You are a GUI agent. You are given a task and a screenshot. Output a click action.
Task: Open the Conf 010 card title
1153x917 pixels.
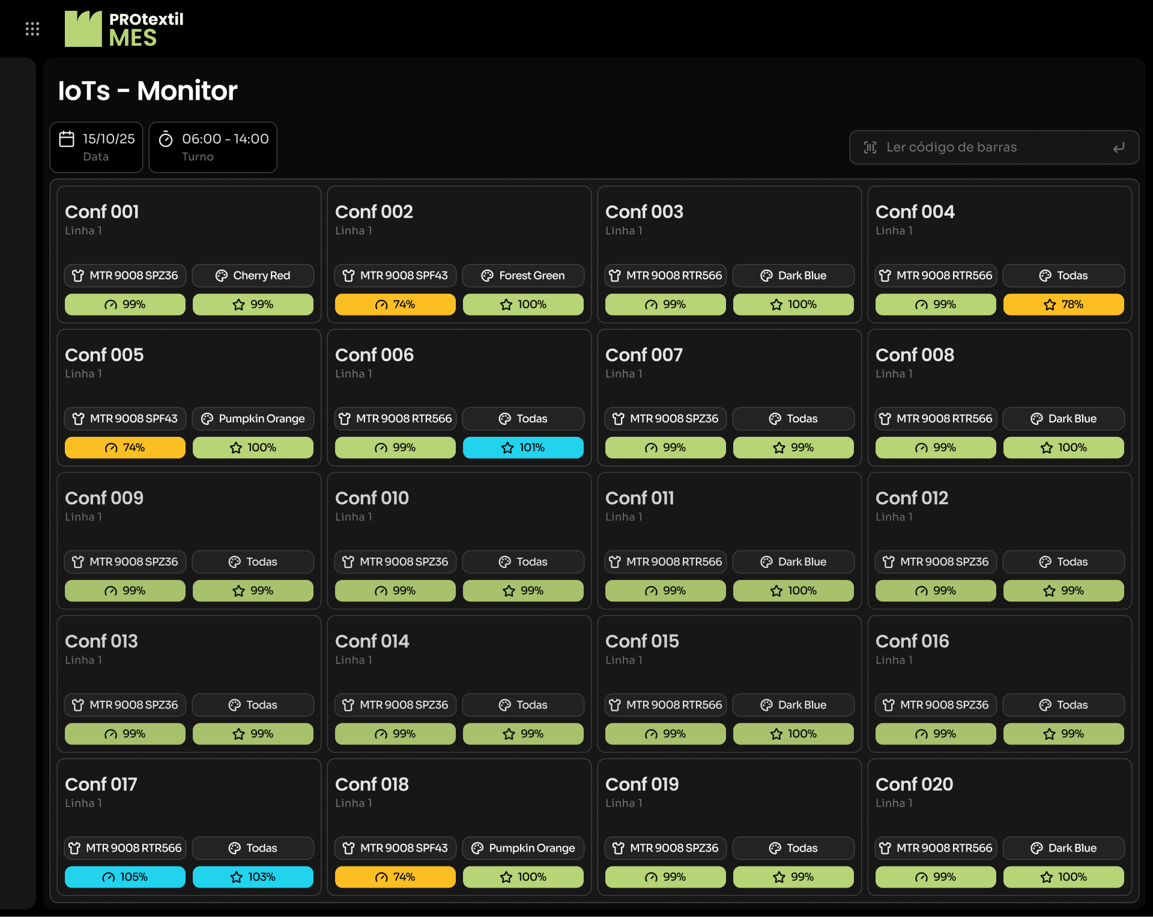[x=372, y=498]
